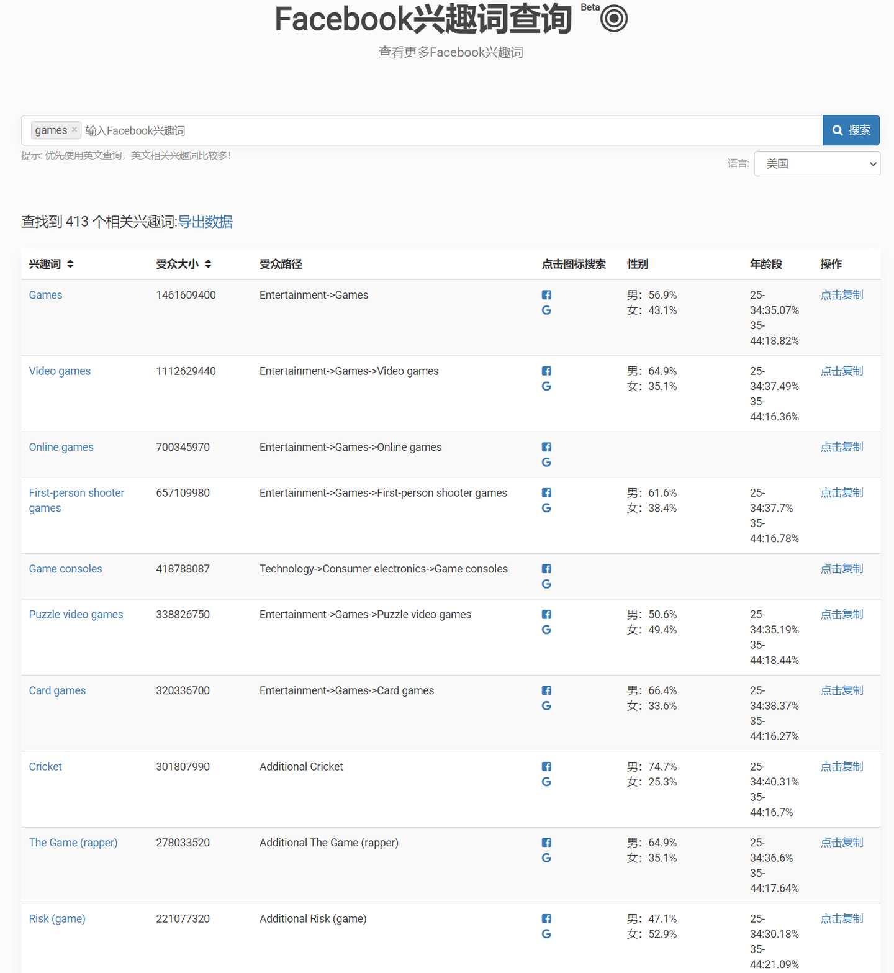Select audience size 700345970

point(183,447)
